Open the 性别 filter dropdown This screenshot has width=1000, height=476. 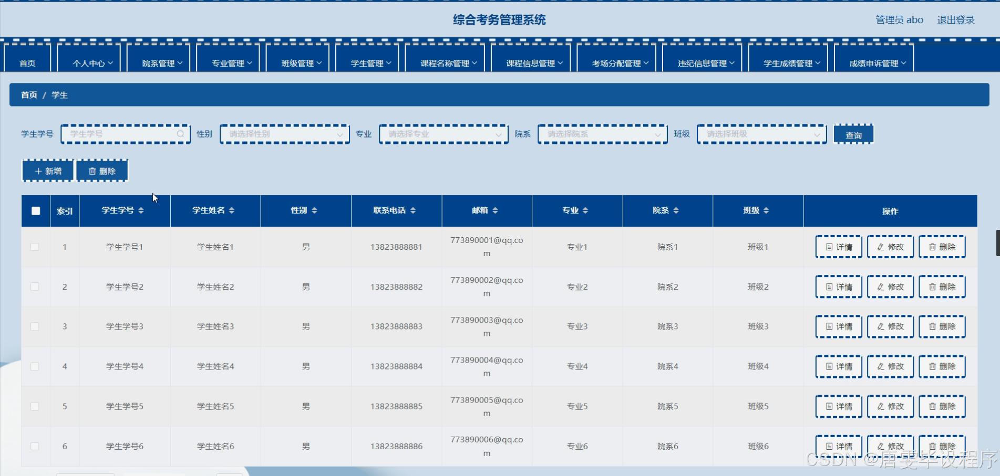pos(284,134)
